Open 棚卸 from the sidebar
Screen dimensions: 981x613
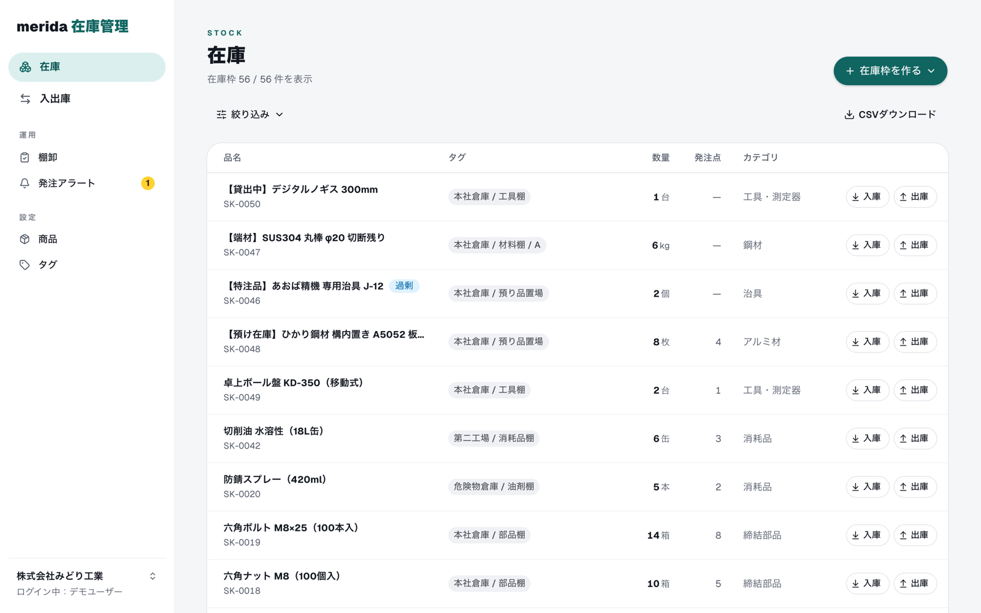(87, 158)
